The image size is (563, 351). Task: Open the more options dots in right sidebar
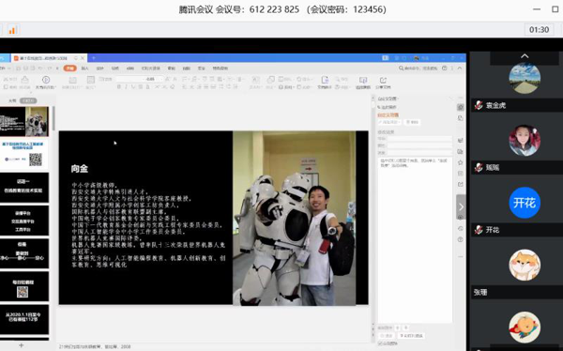point(461,257)
